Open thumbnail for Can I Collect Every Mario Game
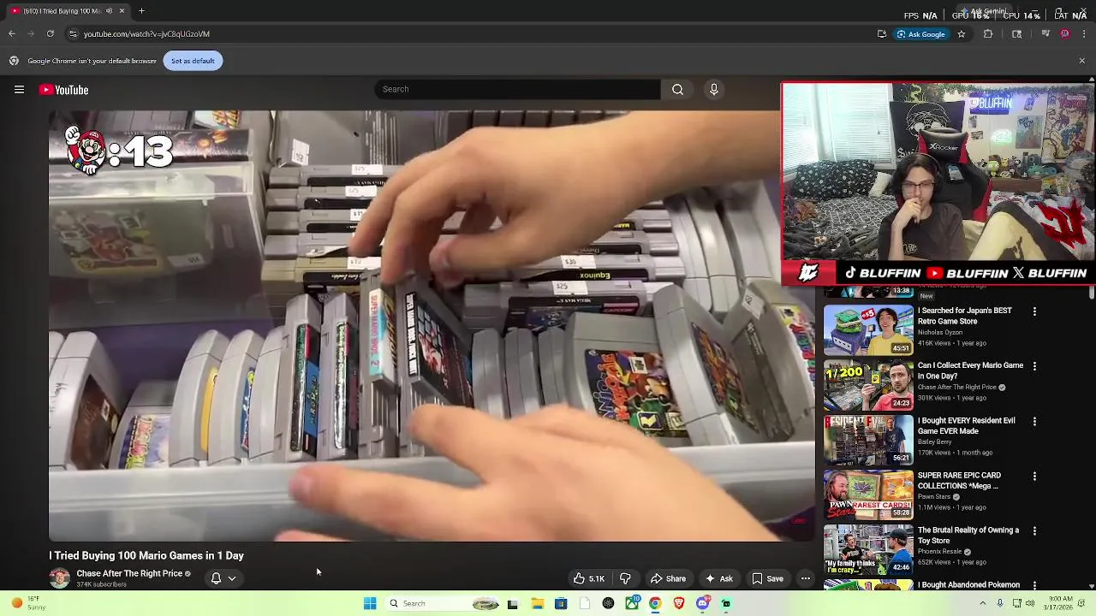The image size is (1096, 616). tap(868, 385)
